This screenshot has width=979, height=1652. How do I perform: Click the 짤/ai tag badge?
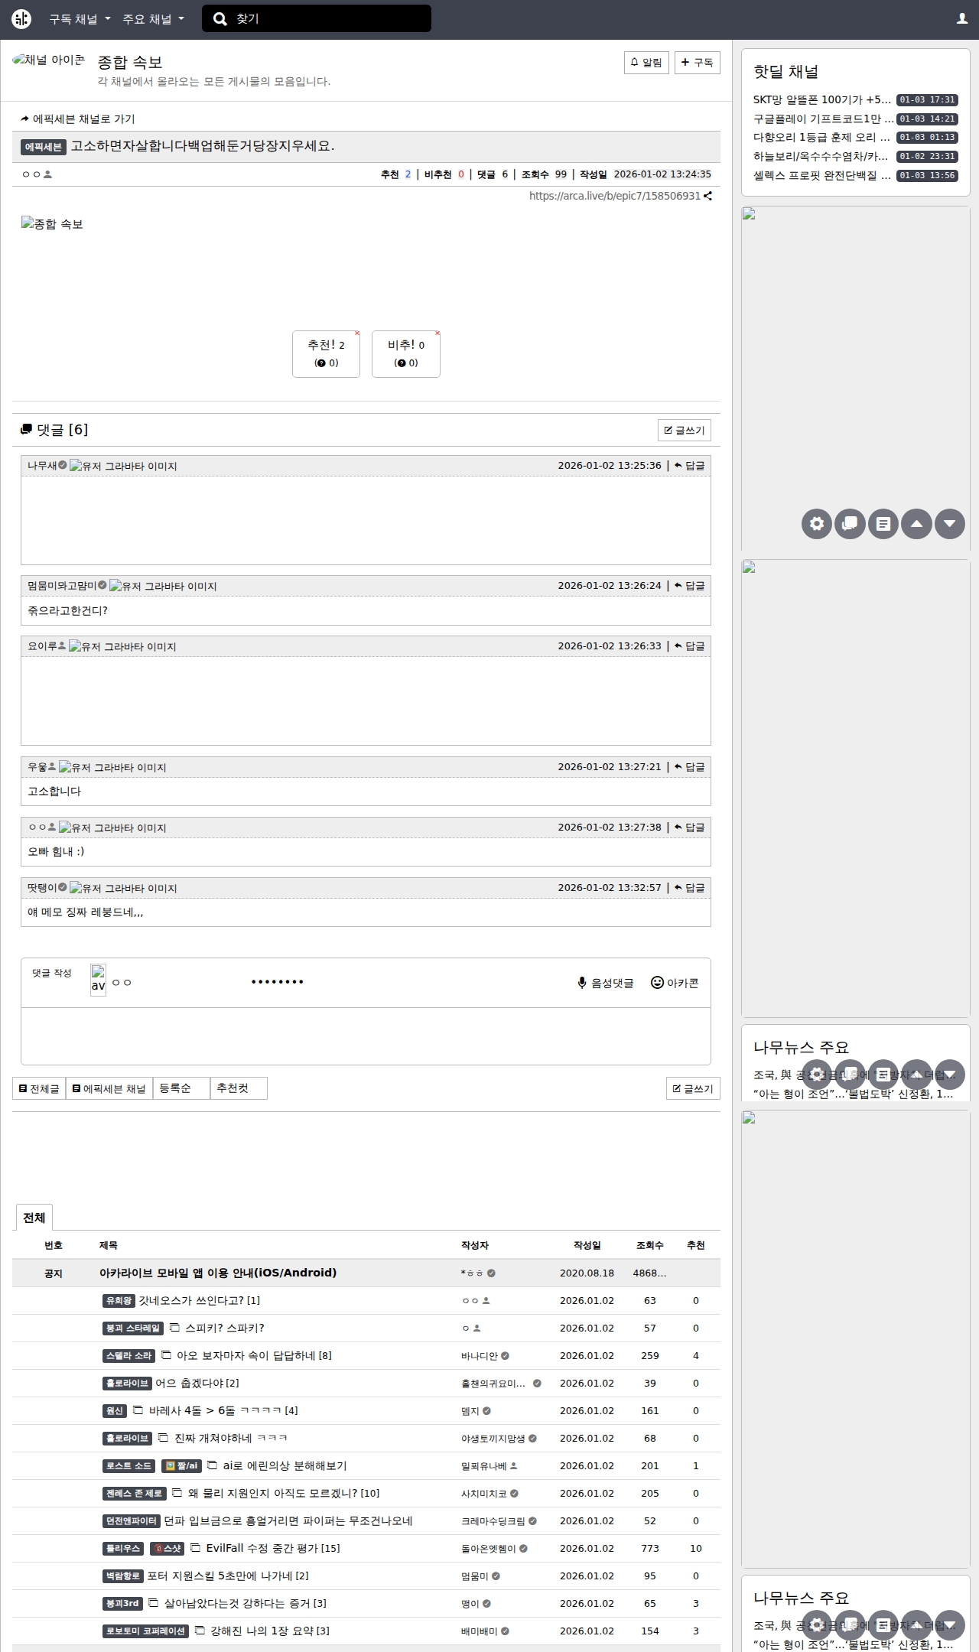[181, 1465]
